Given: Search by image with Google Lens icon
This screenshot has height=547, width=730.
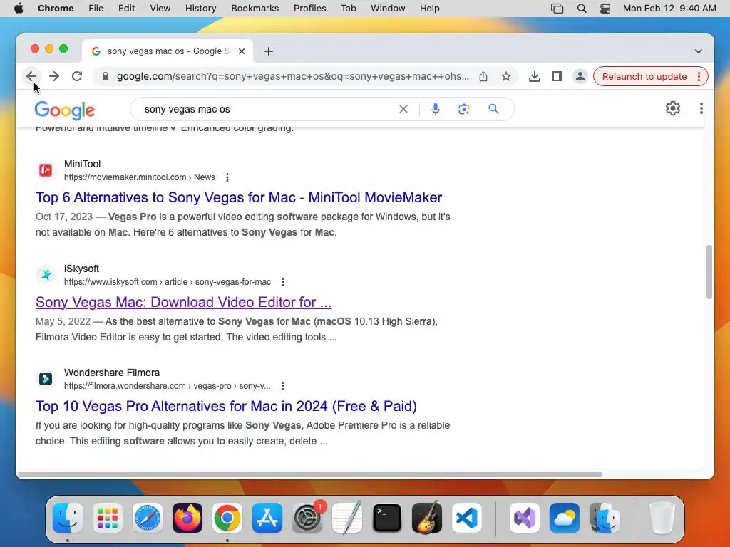Looking at the screenshot, I should coord(463,109).
